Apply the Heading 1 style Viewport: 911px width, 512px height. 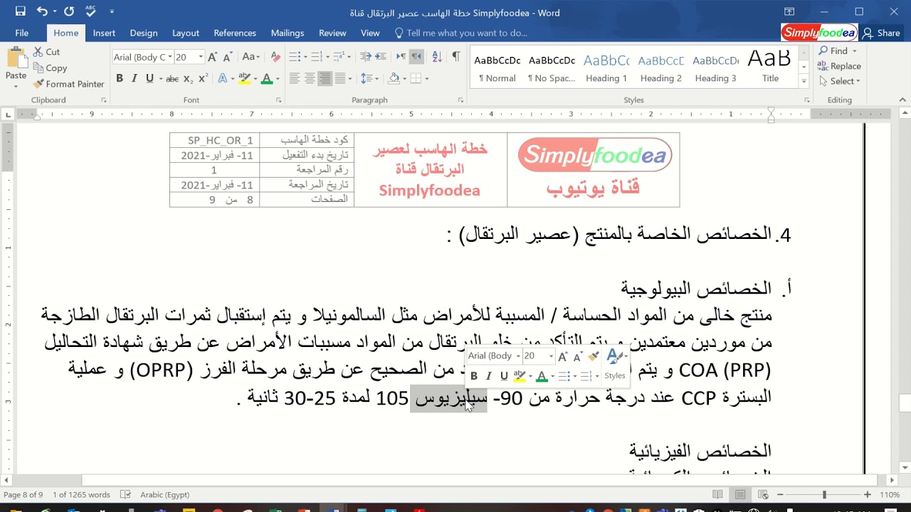point(606,68)
